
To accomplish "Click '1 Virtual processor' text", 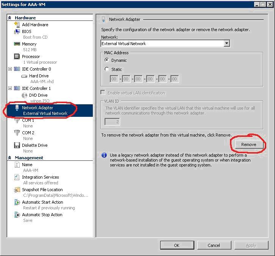I will 40,62.
